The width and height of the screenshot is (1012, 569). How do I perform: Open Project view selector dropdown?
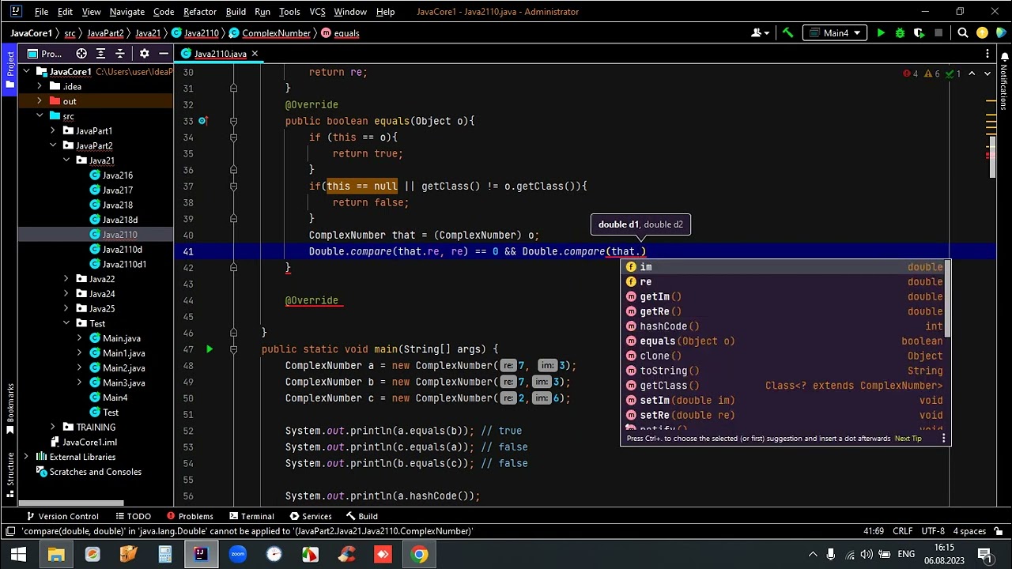pyautogui.click(x=44, y=54)
